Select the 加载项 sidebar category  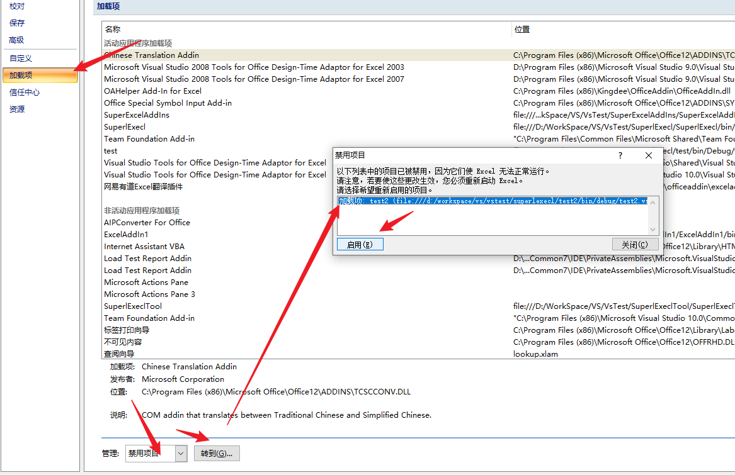coord(40,75)
